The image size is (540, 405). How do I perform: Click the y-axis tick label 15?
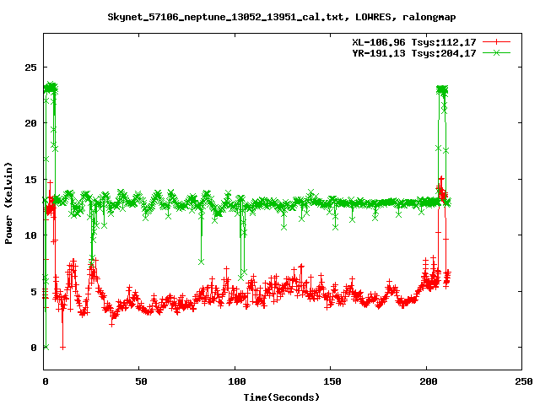[x=30, y=180]
